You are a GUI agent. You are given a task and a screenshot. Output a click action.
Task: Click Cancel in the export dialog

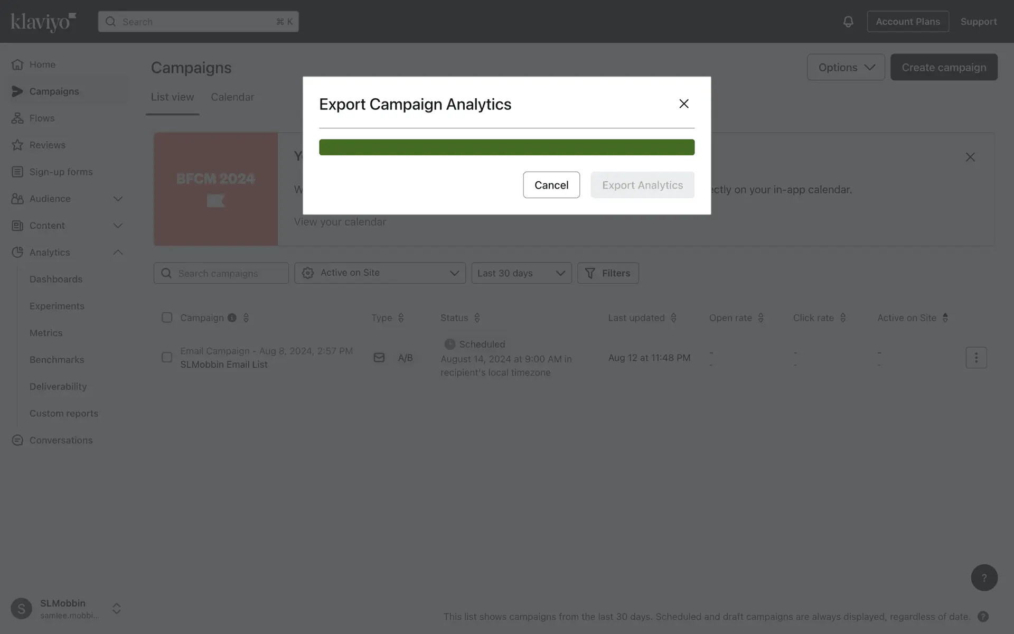pyautogui.click(x=551, y=185)
